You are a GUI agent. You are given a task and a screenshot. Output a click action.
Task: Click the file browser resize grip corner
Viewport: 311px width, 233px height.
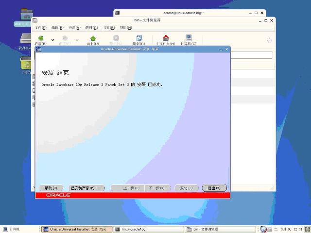(x=272, y=188)
